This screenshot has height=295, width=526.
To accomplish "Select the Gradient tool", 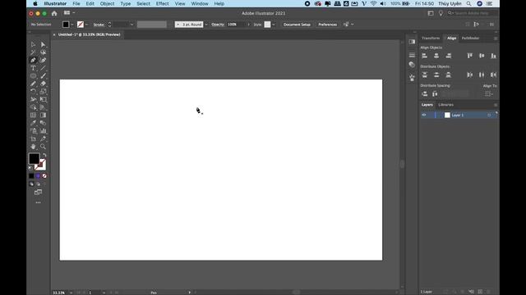I will point(43,116).
